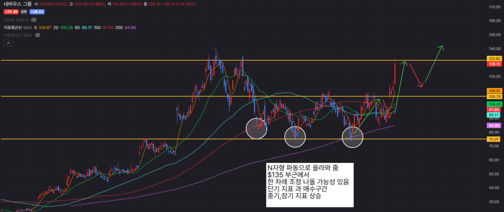
Task: Click the teal SMA 60 value 95.17
Action: 87,28
